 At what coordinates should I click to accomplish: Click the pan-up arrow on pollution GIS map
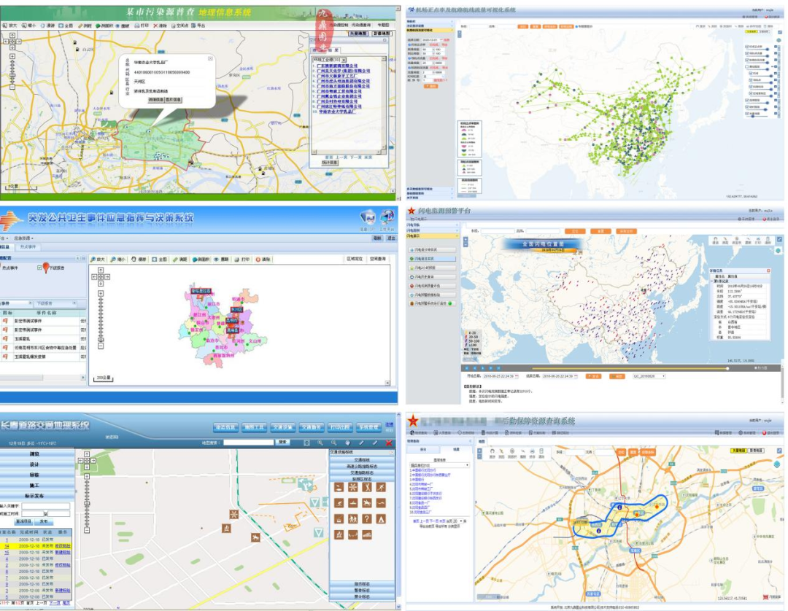click(x=12, y=35)
